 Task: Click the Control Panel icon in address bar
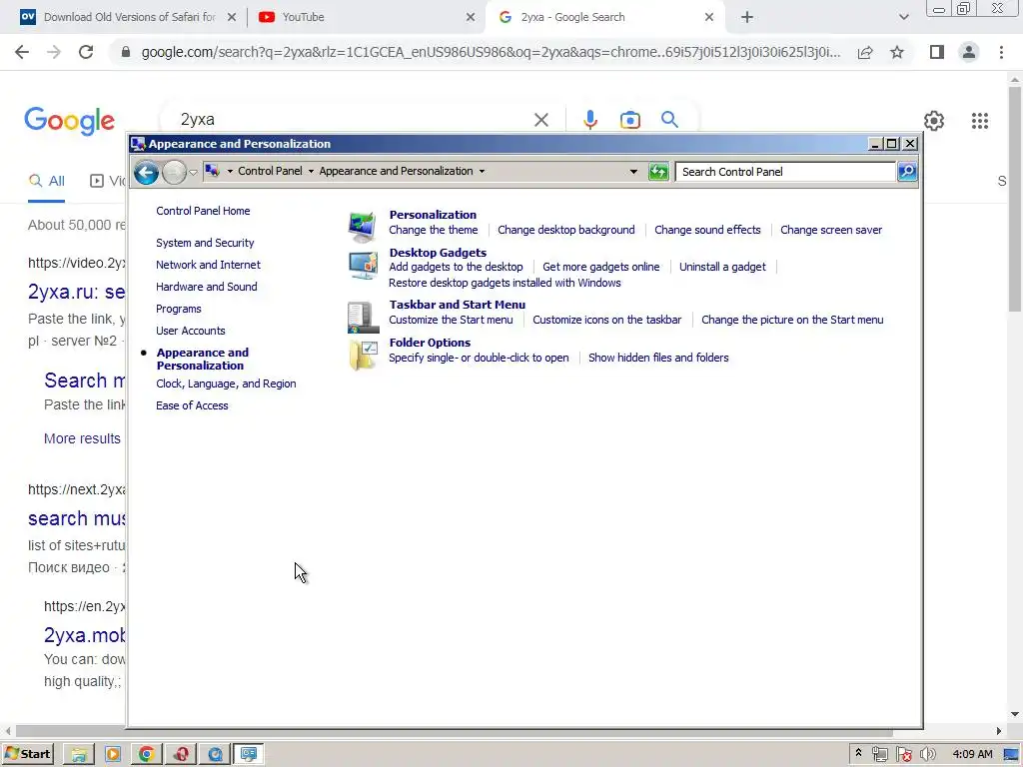pos(212,171)
